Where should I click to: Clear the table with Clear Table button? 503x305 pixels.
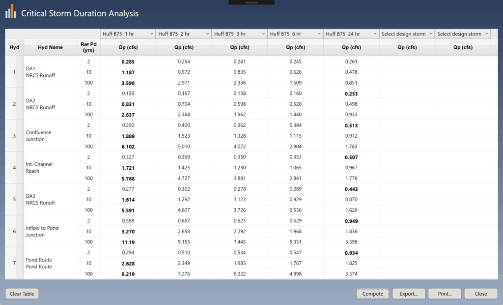pos(22,294)
